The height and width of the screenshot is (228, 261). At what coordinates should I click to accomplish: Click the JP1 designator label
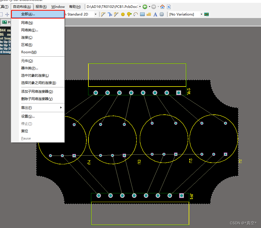tap(192, 196)
